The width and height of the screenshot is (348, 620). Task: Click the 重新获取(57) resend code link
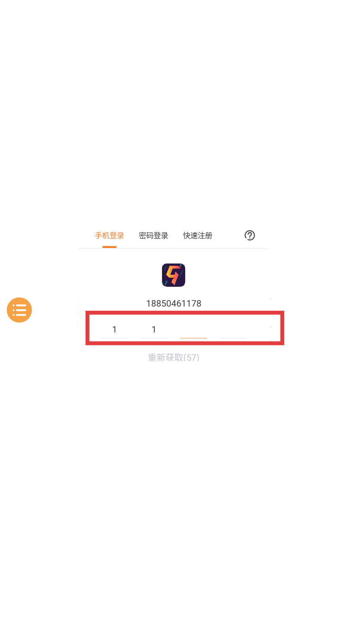click(174, 357)
